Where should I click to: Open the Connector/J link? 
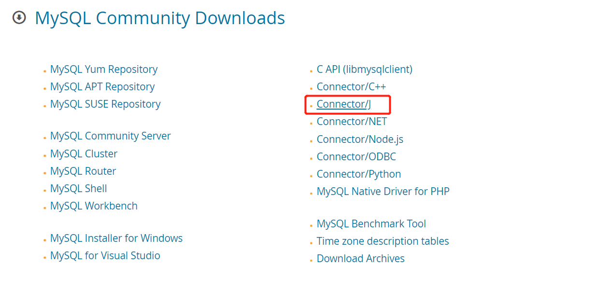tap(344, 104)
